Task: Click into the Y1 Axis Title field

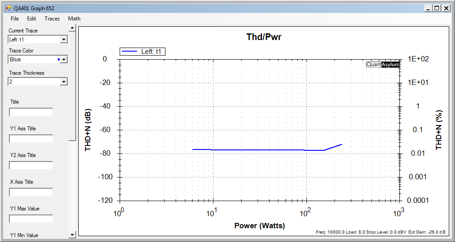Action: [31, 139]
